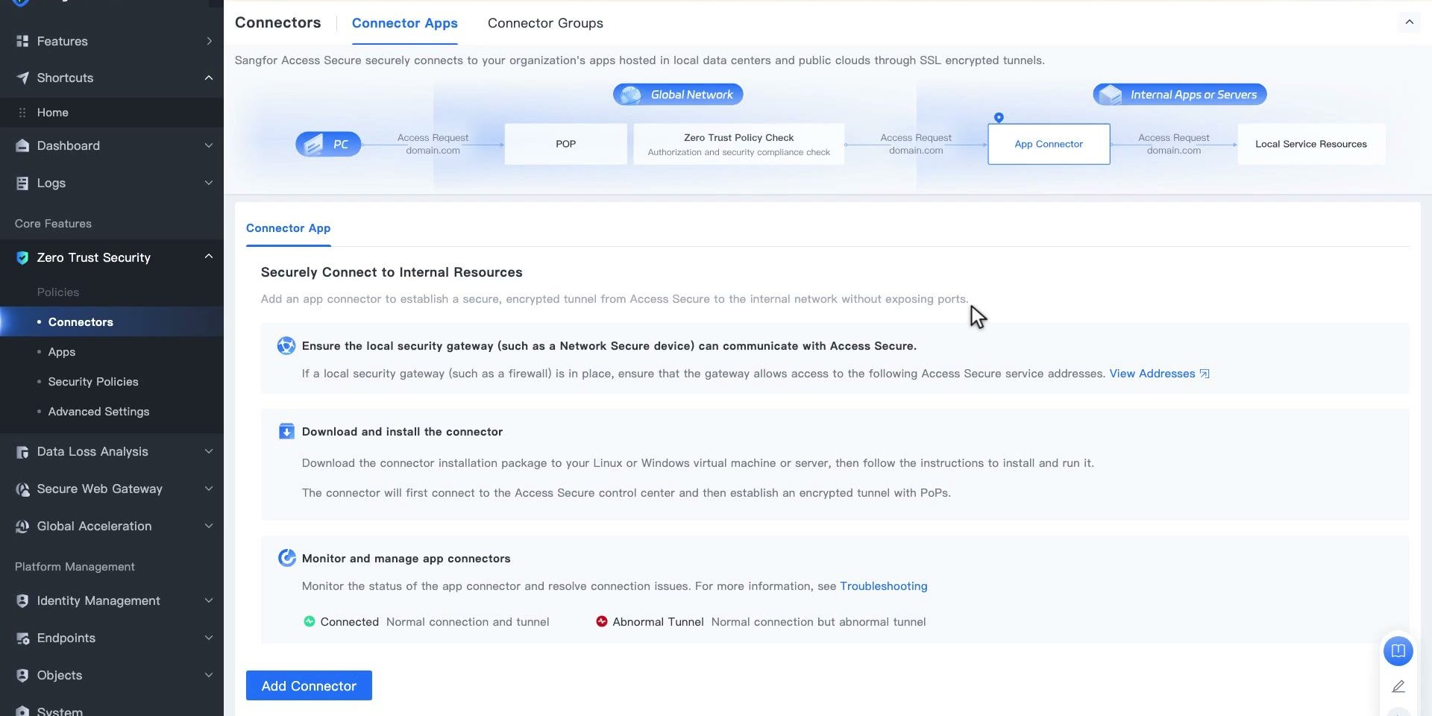Click the Logs icon in sidebar
1432x716 pixels.
click(x=22, y=183)
